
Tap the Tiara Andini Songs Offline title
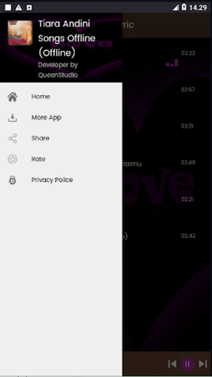click(x=67, y=38)
